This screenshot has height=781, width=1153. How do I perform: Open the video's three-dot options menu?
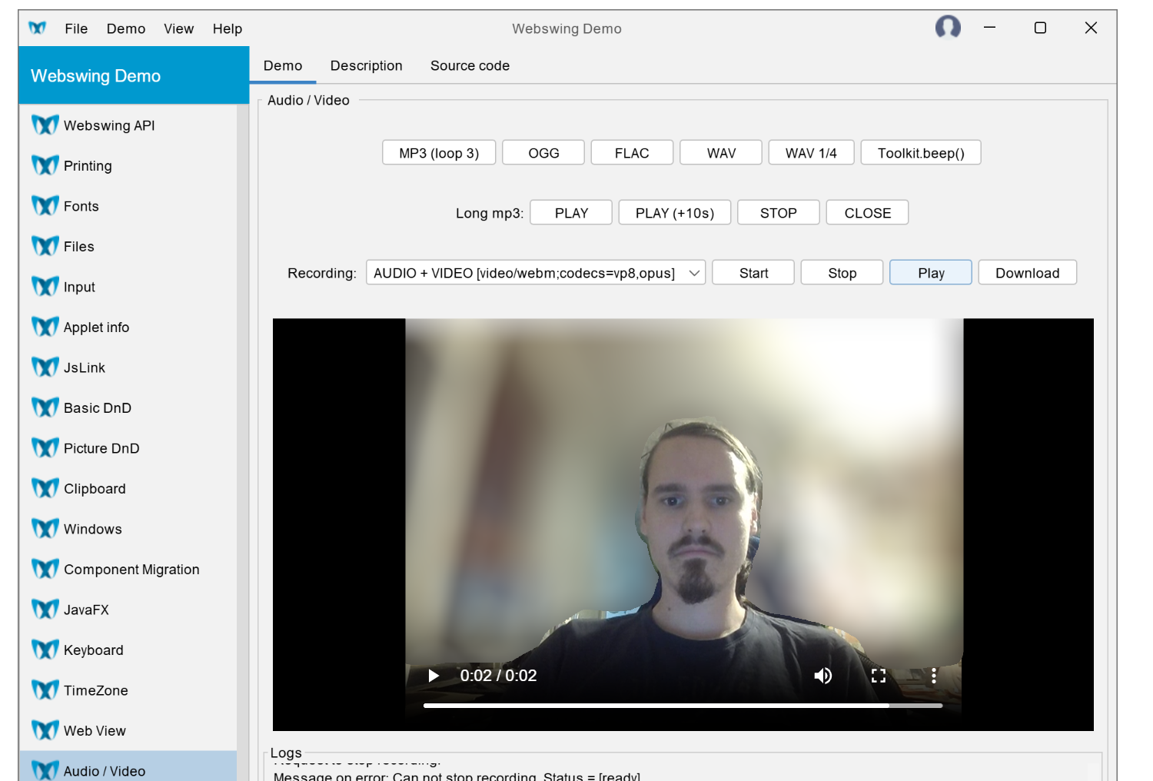point(933,676)
